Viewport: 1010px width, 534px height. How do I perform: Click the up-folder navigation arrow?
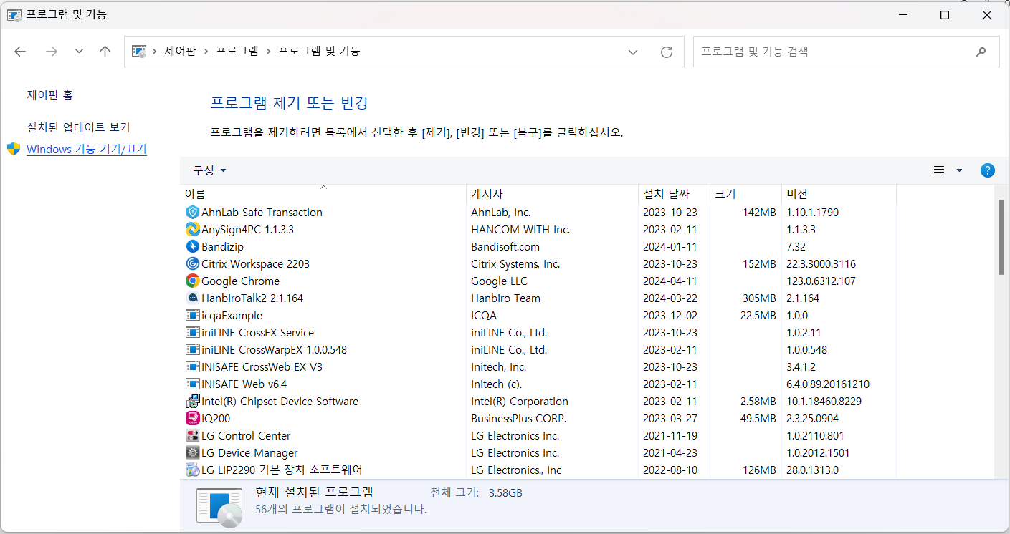point(105,51)
